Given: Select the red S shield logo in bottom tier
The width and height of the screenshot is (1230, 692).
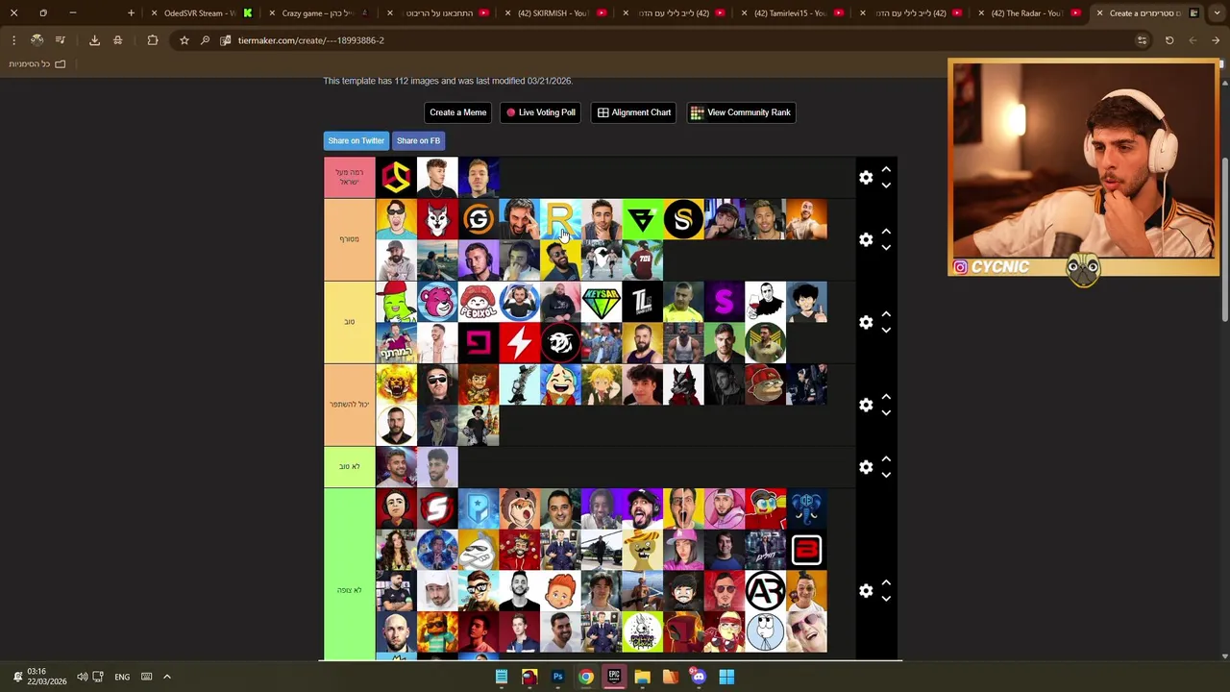Looking at the screenshot, I should point(437,508).
